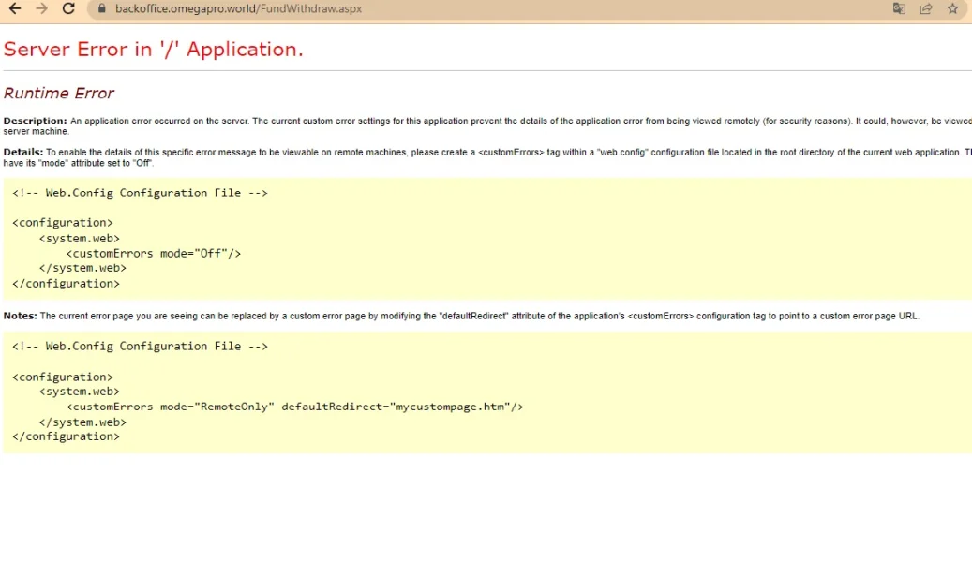Bookmark this page with the star

click(x=952, y=9)
